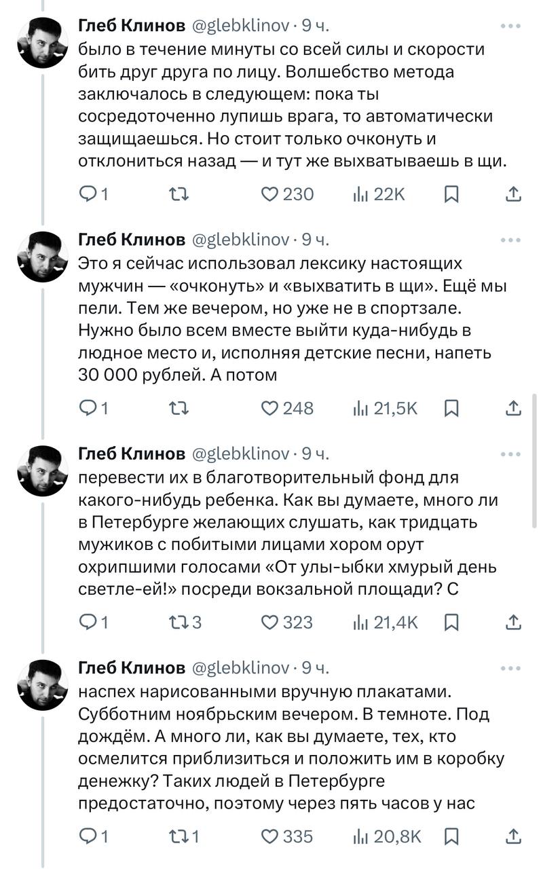Open @glebklinov handle in third tweet

[241, 454]
